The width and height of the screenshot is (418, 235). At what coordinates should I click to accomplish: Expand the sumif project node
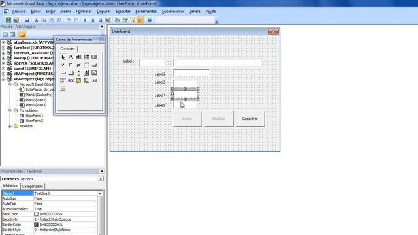[x=3, y=69]
